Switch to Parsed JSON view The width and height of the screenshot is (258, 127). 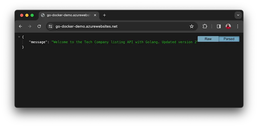[x=229, y=39]
